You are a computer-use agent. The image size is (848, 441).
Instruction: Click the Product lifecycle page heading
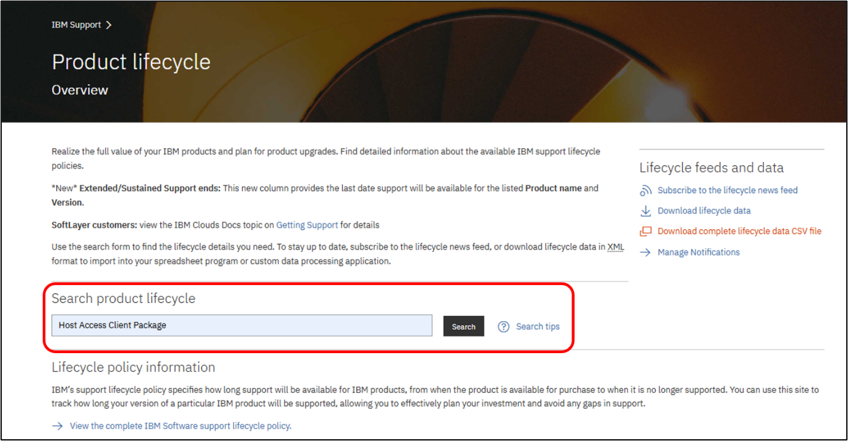[131, 62]
